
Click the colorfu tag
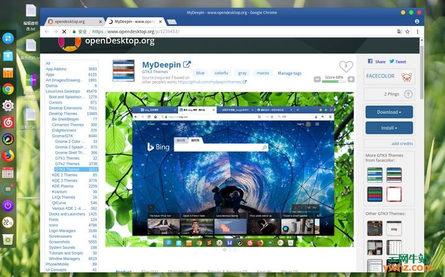pyautogui.click(x=221, y=73)
